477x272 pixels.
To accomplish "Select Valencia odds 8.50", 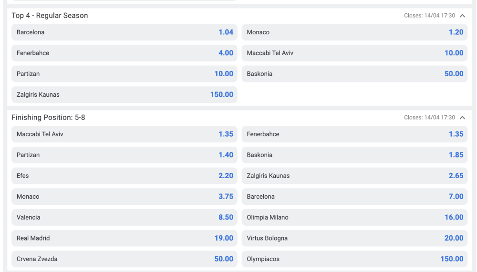I will 124,218.
